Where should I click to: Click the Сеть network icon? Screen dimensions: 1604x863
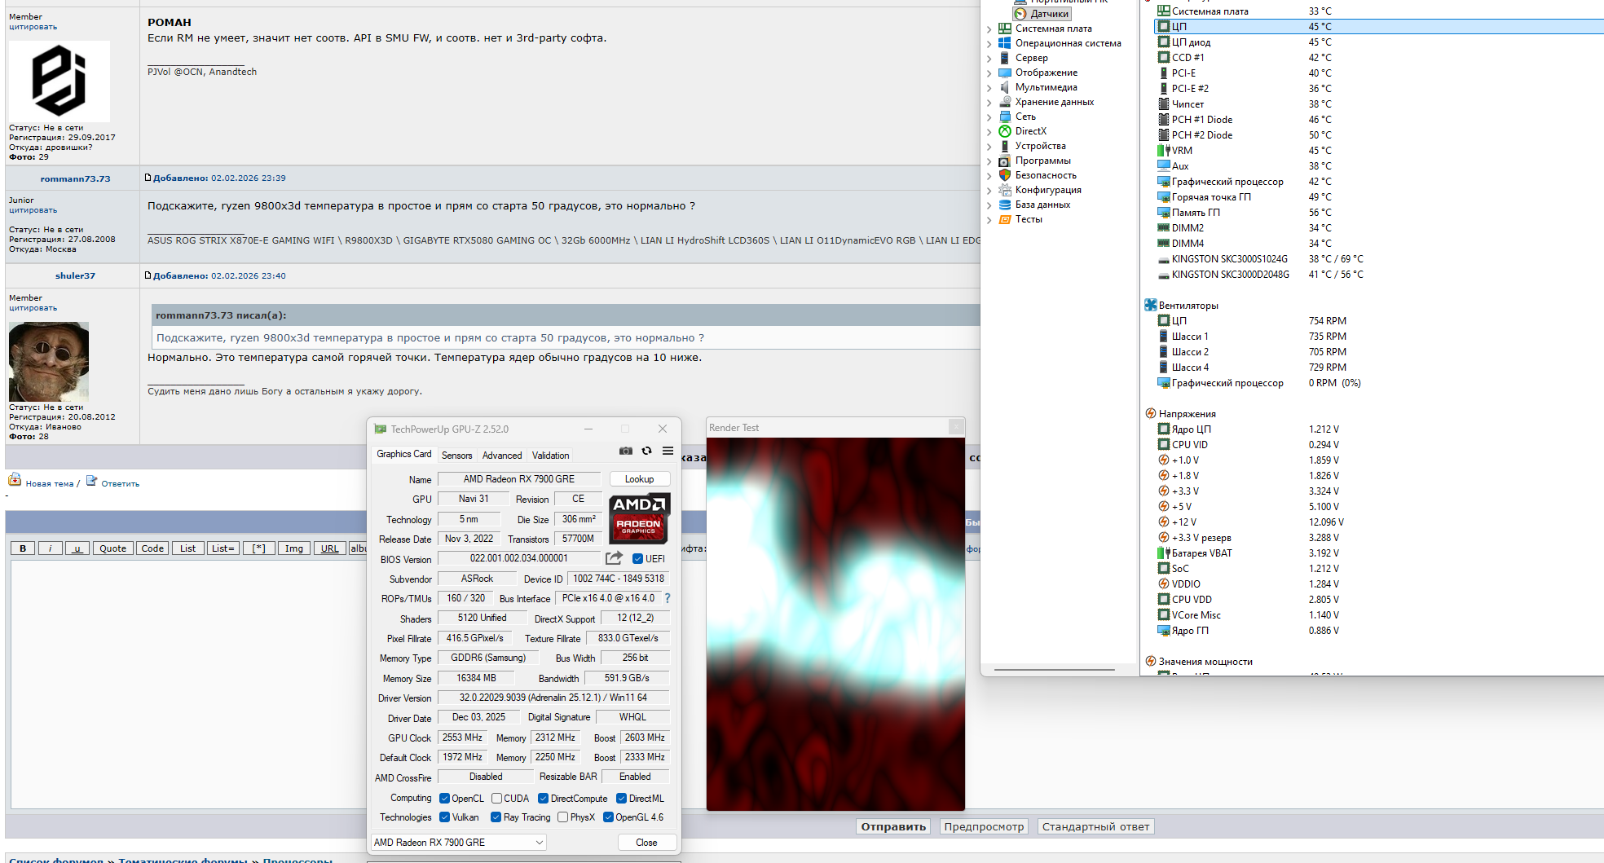point(1005,117)
